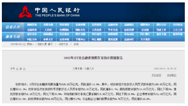
Task: Visit the 金融知识 page
Action: [x=129, y=39]
